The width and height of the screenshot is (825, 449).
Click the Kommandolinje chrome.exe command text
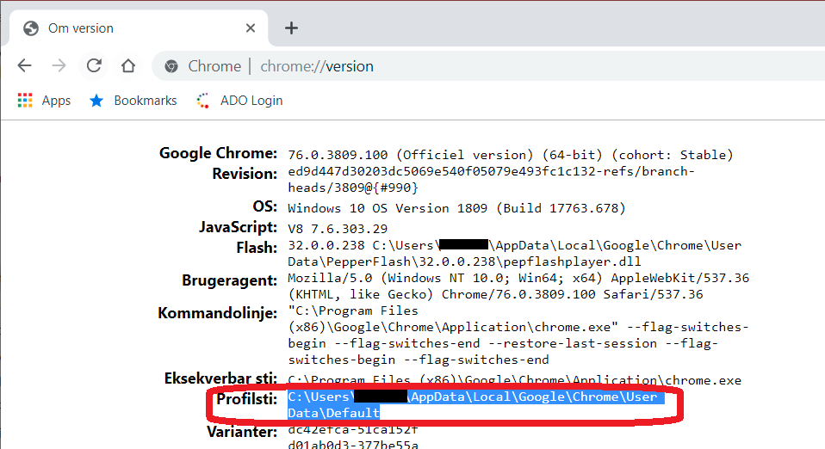(518, 335)
